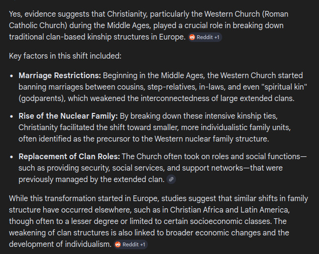Click the Reddit logo after 'structures in Europe.'
The image size is (319, 254).
pos(192,37)
